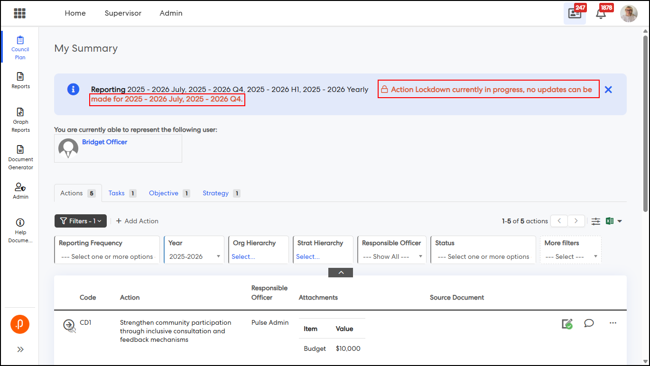Open Graph Reports in sidebar
This screenshot has width=650, height=366.
pos(20,119)
